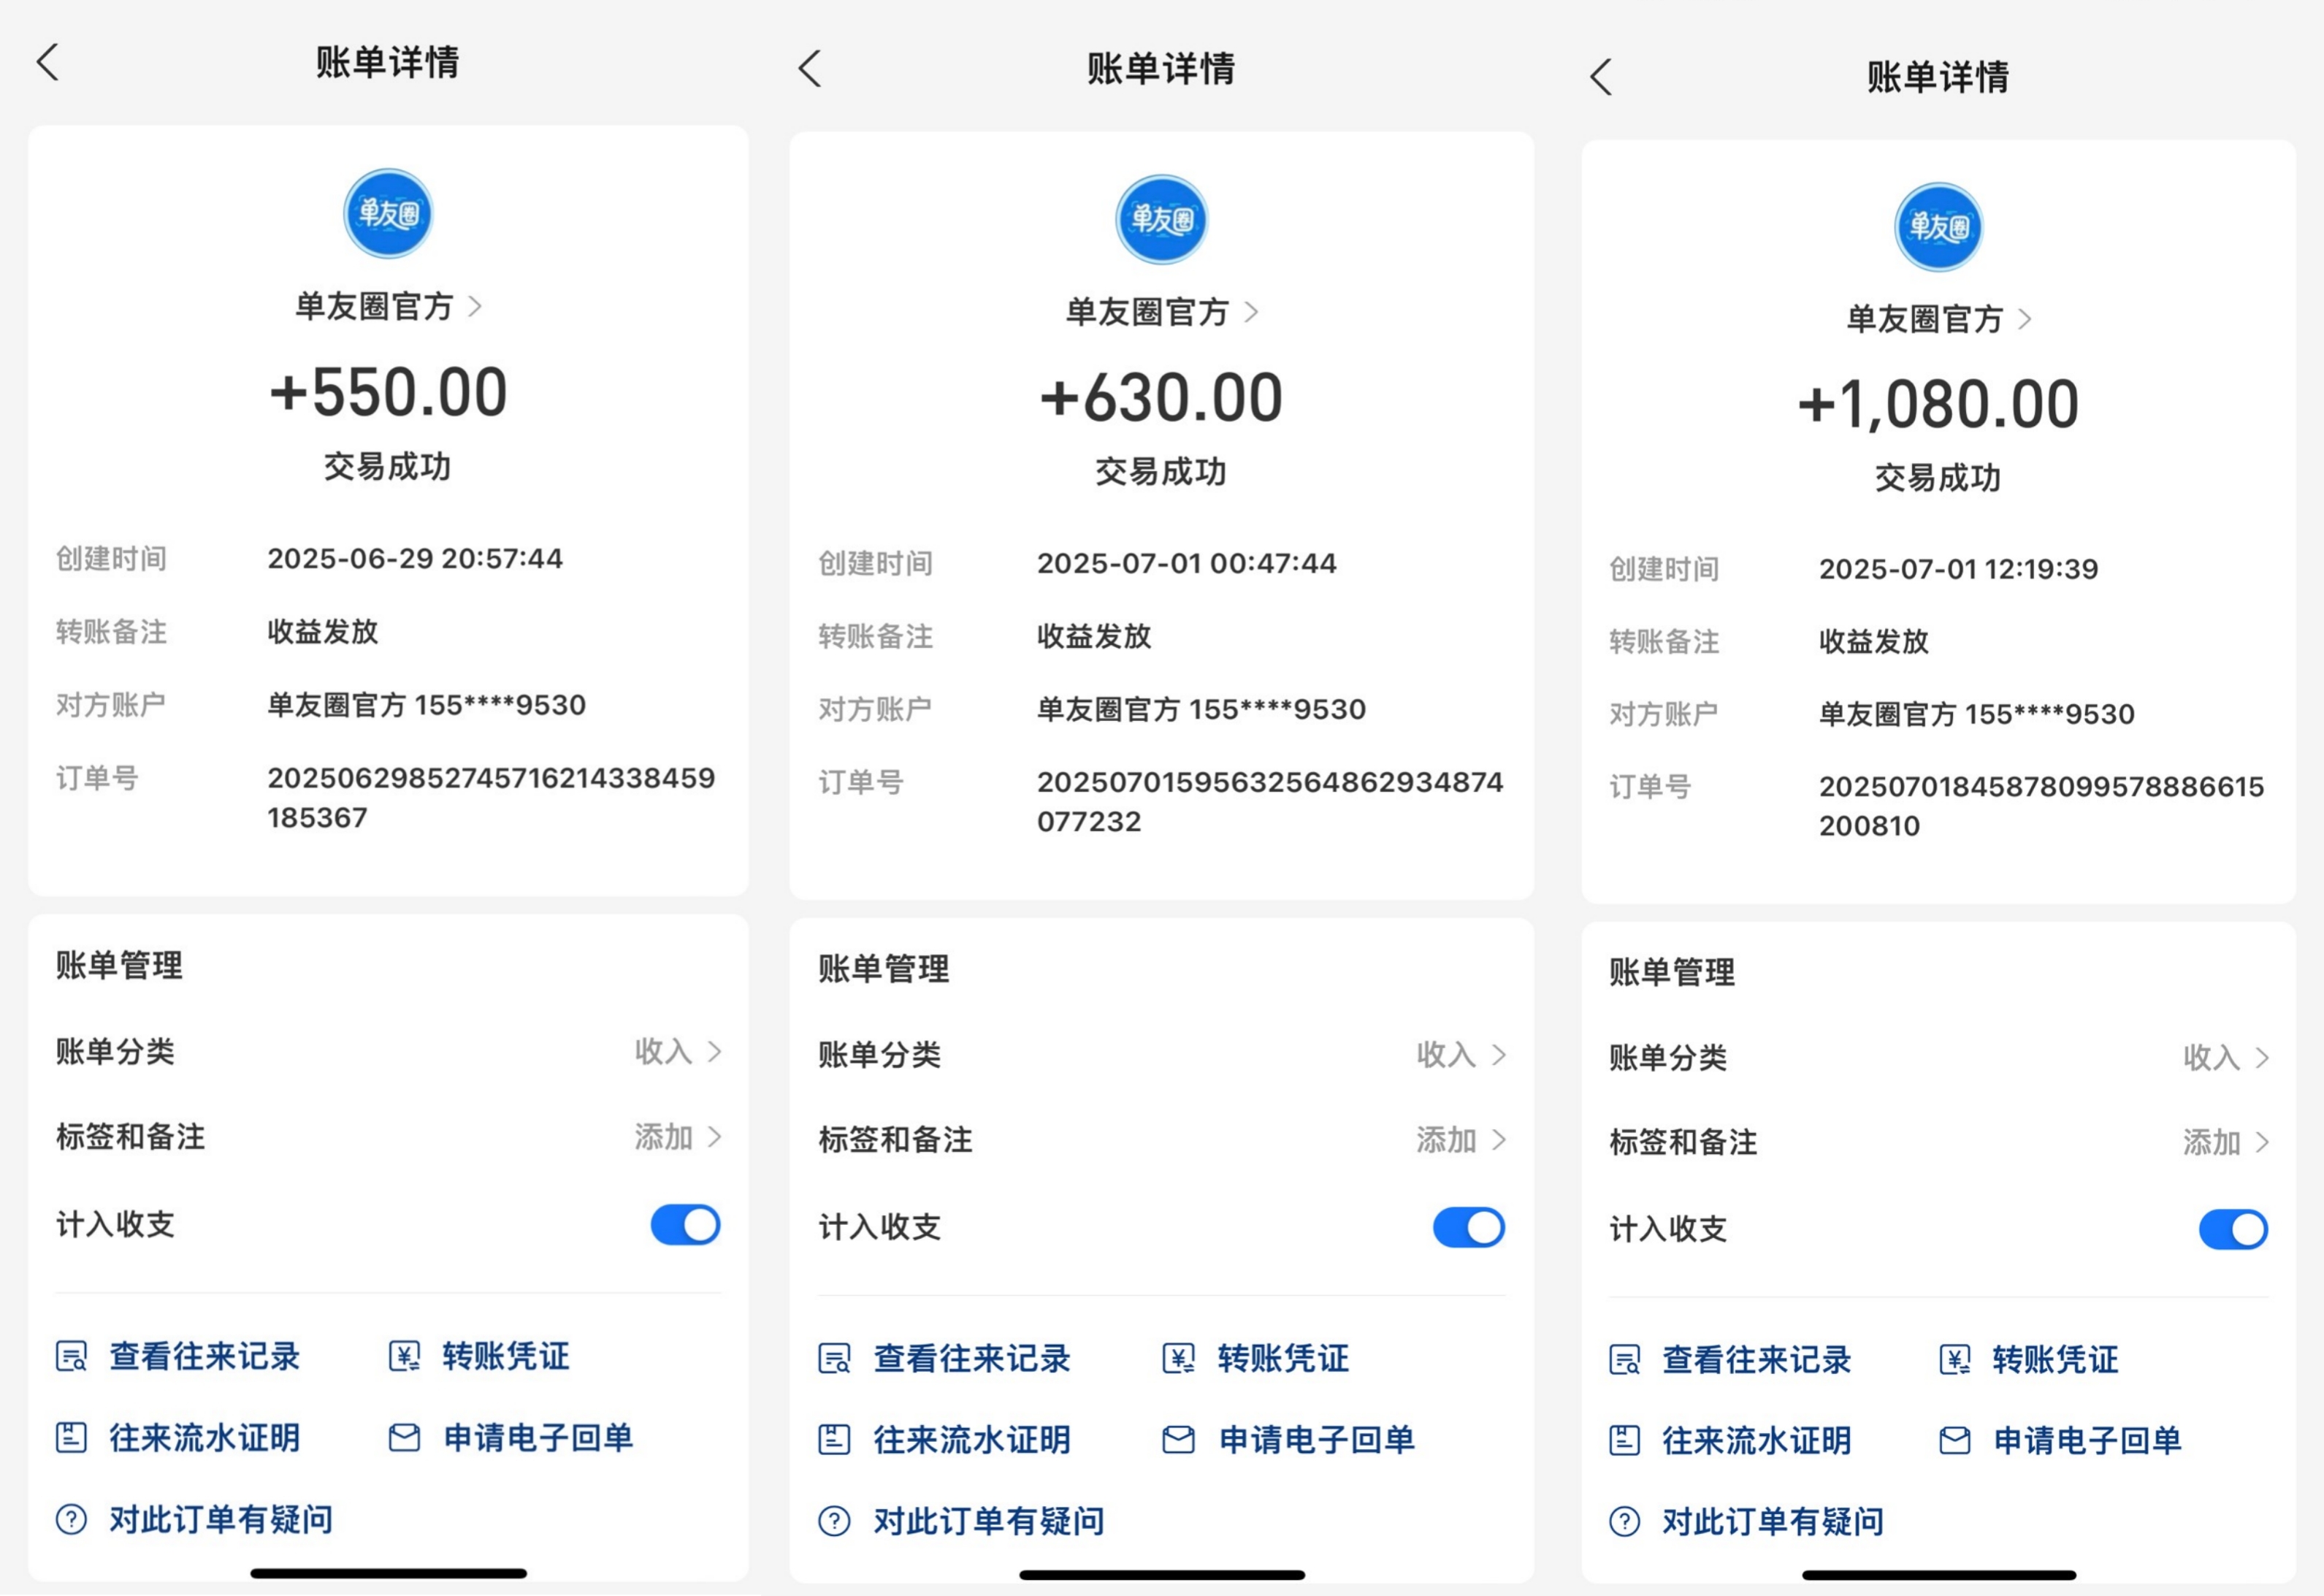Expand 单友圈官方 chevron in the +1,080.00 panel
The width and height of the screenshot is (2324, 1596).
pos(2024,320)
